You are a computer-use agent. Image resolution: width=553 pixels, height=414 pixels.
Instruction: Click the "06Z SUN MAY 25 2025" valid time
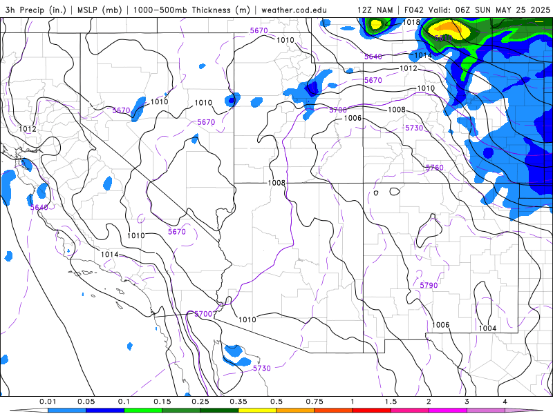[503, 10]
